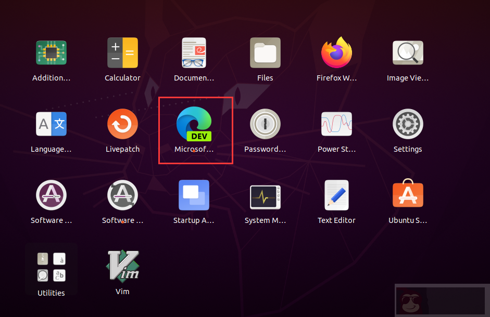
Task: Launch the Settings application
Action: [408, 124]
